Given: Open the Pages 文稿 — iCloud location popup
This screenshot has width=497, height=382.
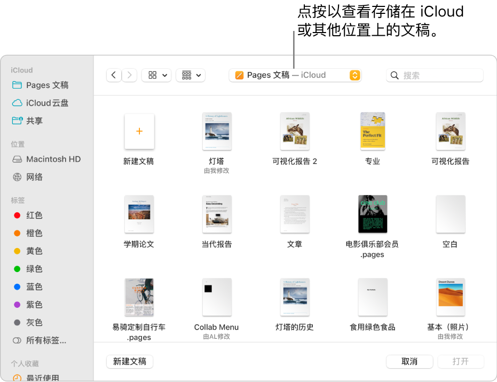Looking at the screenshot, I should [x=295, y=75].
